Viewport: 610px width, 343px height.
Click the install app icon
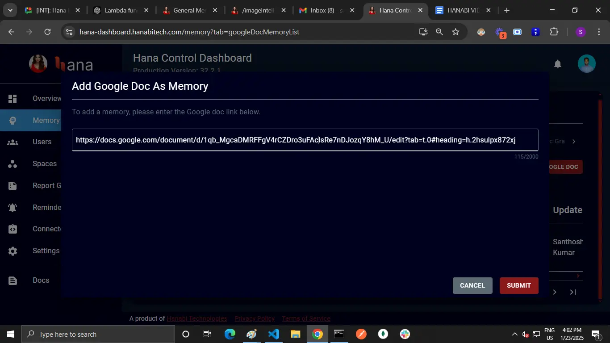pyautogui.click(x=423, y=32)
